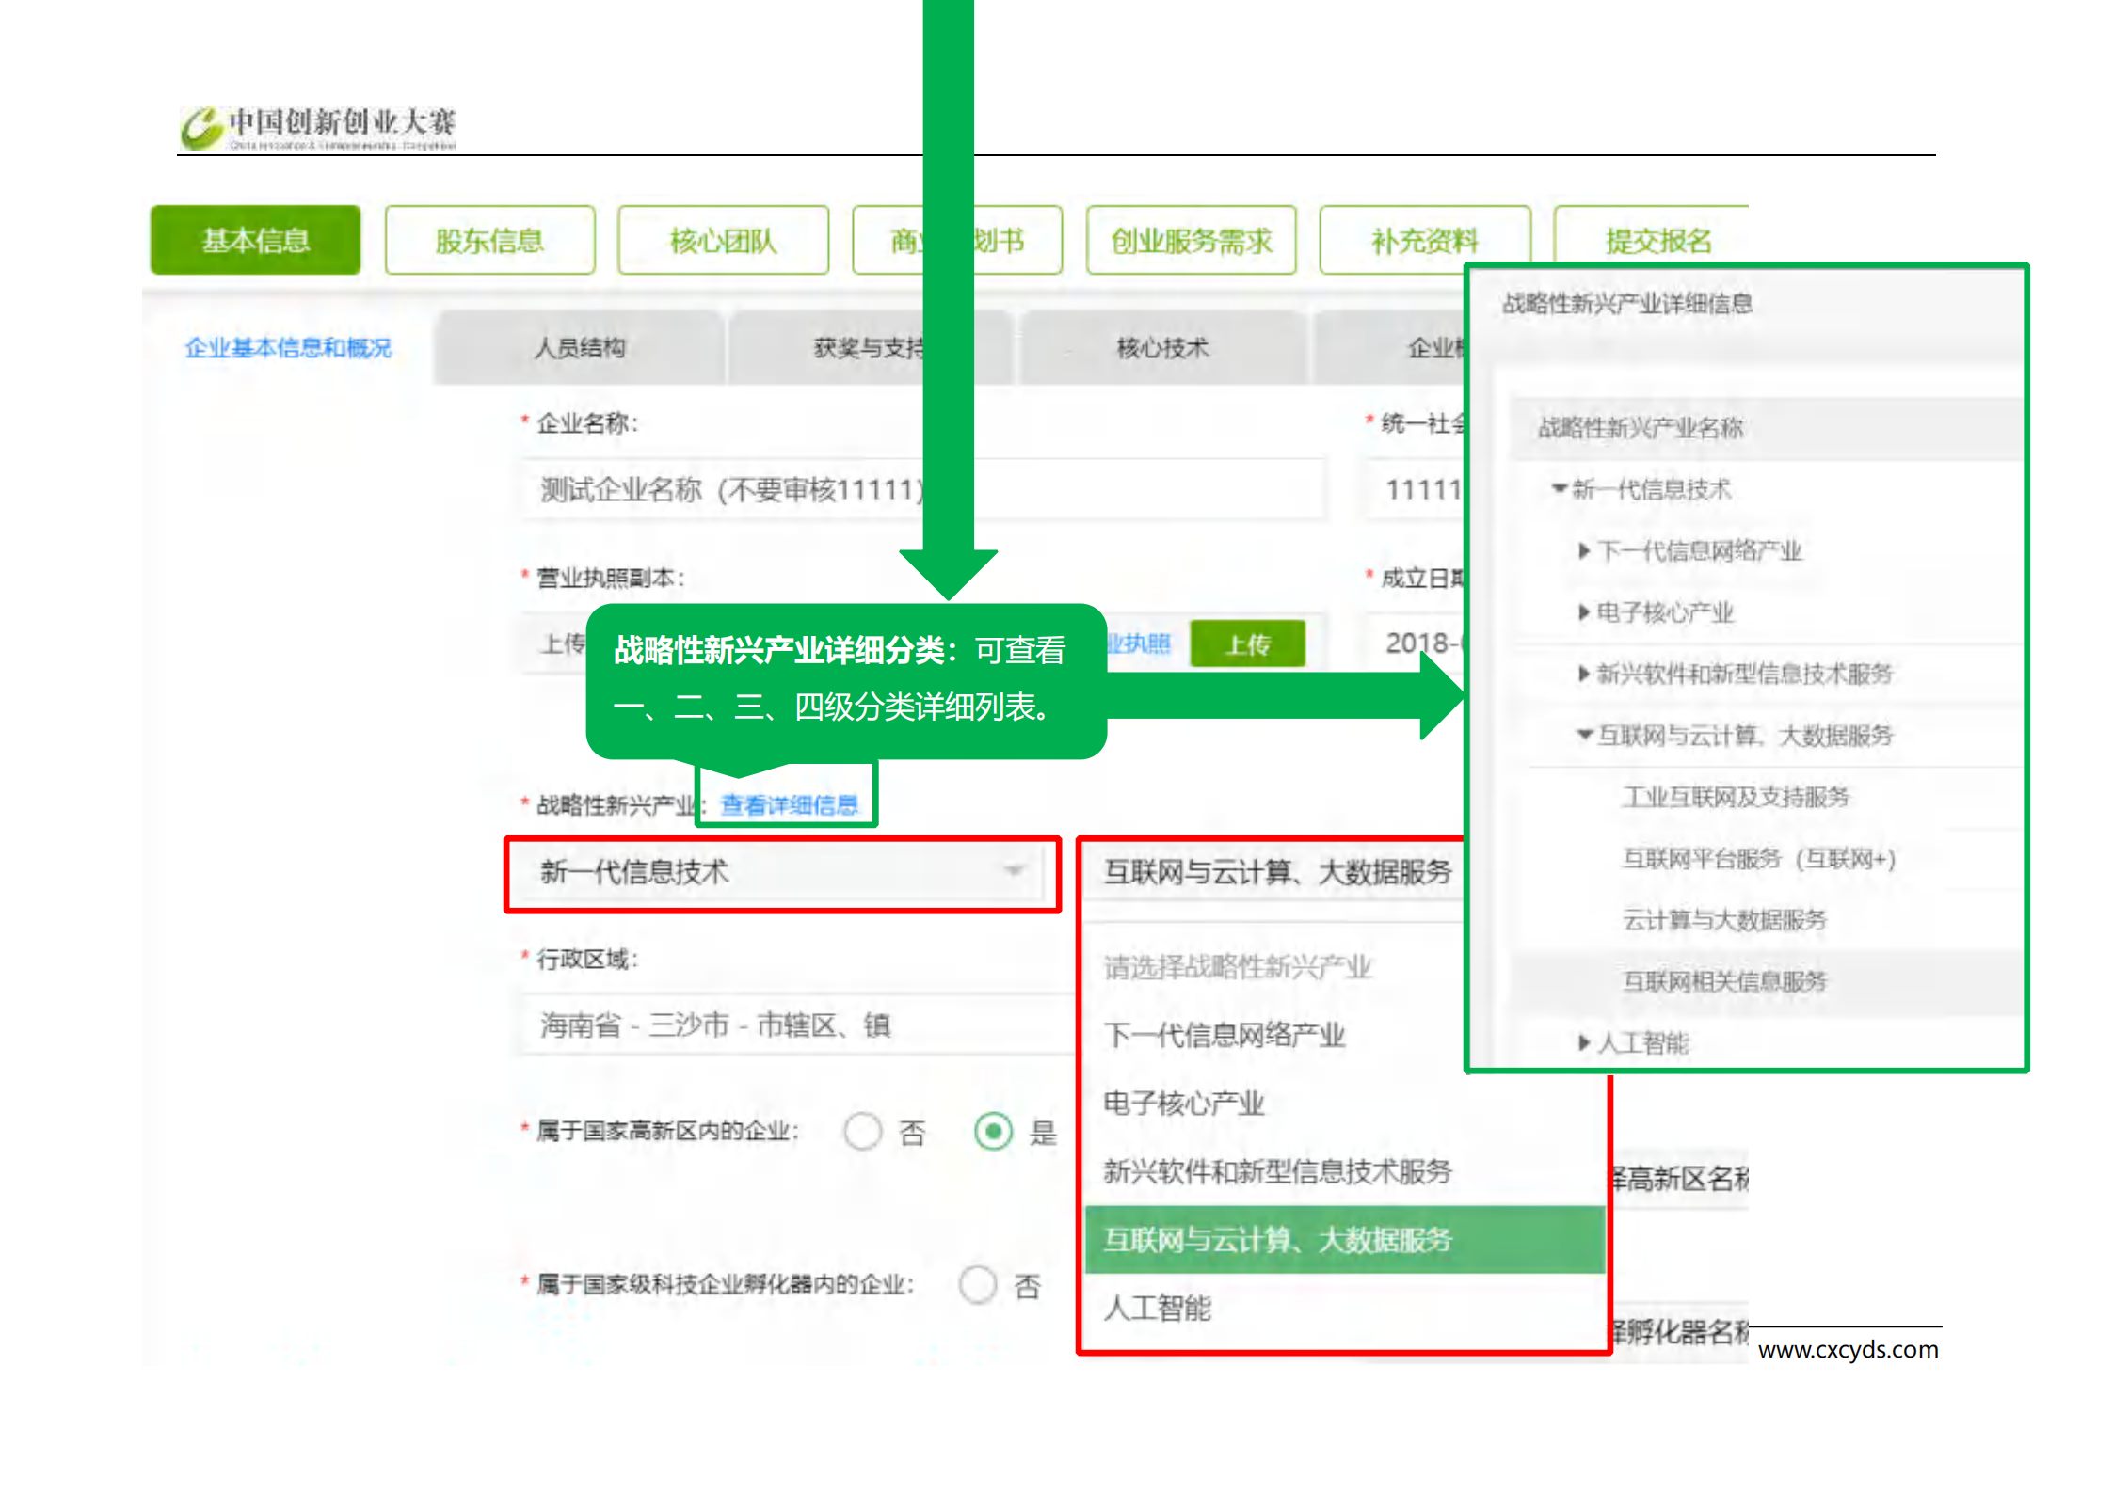Expand the 下一代信息网络产业 tree node
This screenshot has width=2113, height=1493.
(x=1585, y=551)
